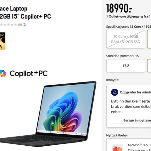Screen dimensions: 151x151
Task: Click the black Surface Laptop product image
Action: (48, 114)
